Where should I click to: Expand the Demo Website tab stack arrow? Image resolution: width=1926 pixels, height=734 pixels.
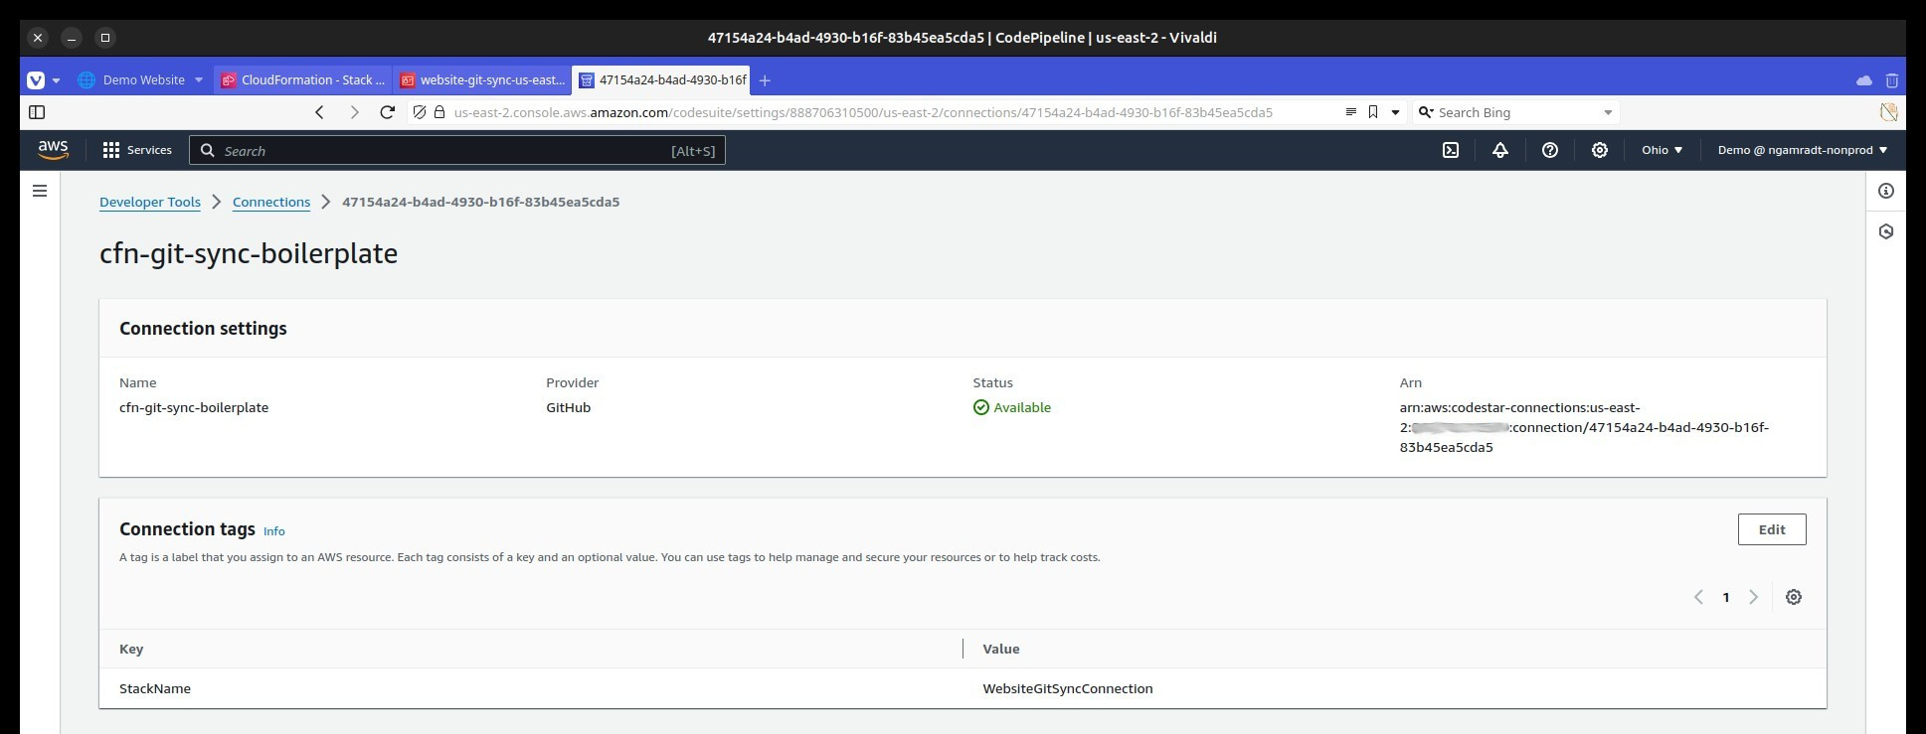(x=198, y=80)
